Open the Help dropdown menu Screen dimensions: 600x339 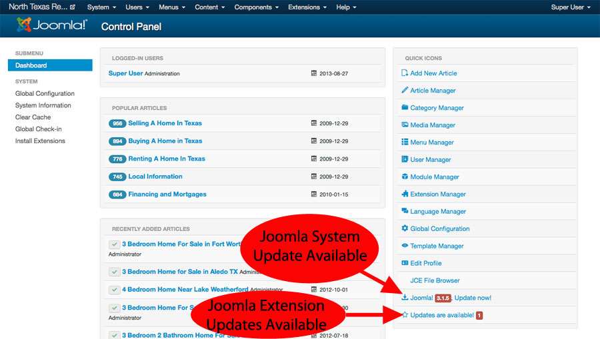[346, 7]
